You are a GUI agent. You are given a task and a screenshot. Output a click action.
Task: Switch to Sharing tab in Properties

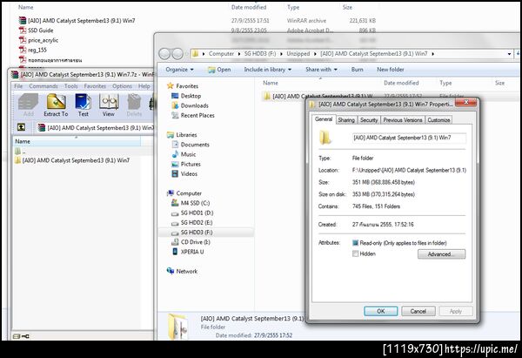(x=346, y=120)
